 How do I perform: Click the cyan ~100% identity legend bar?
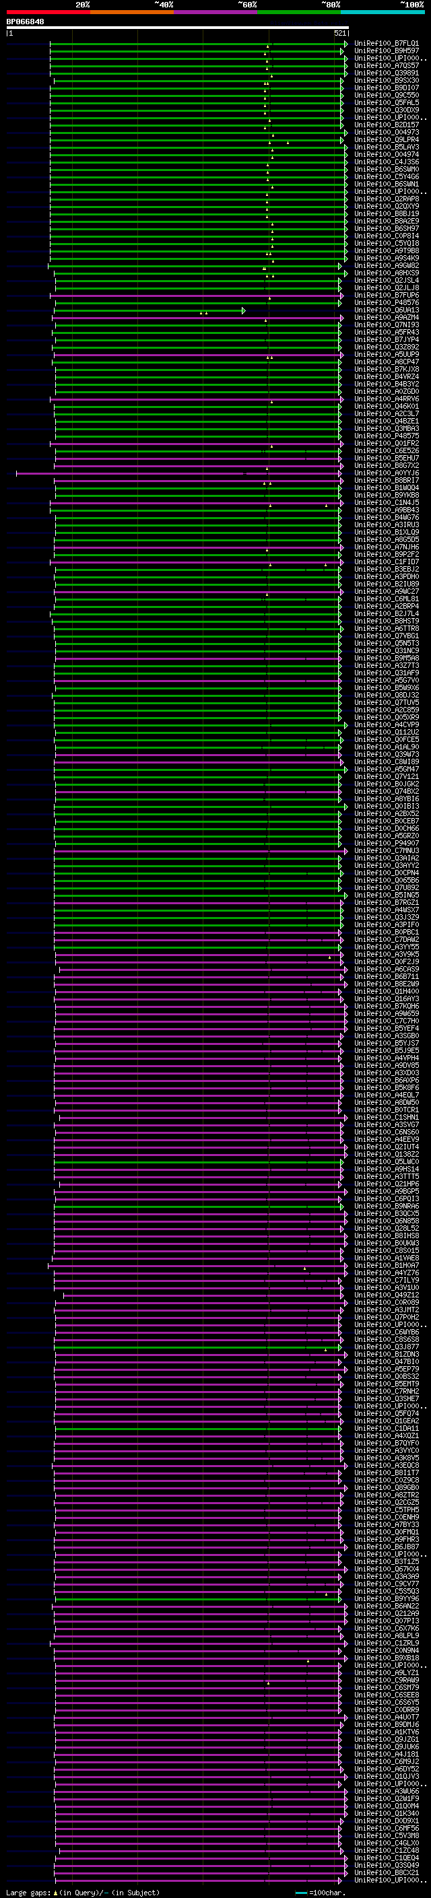pos(383,12)
